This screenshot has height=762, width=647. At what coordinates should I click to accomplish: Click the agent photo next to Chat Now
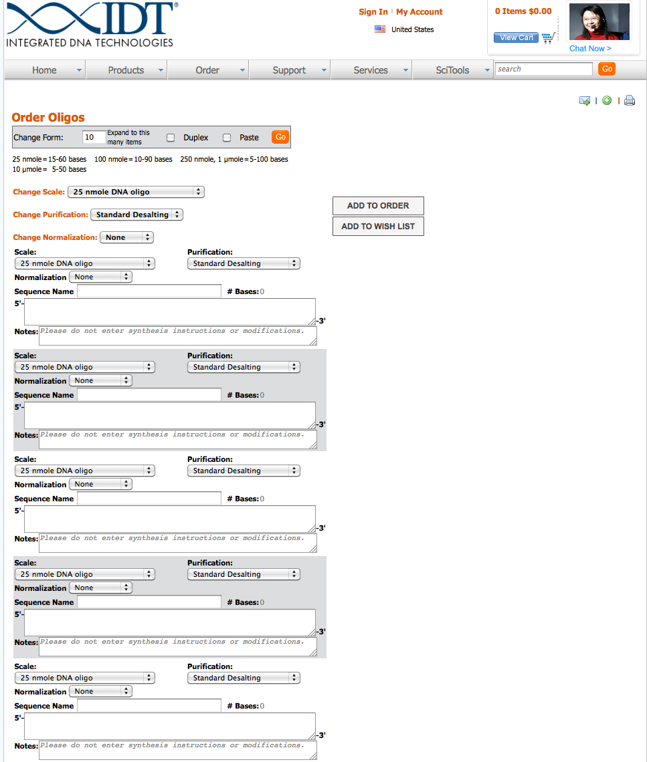(598, 21)
